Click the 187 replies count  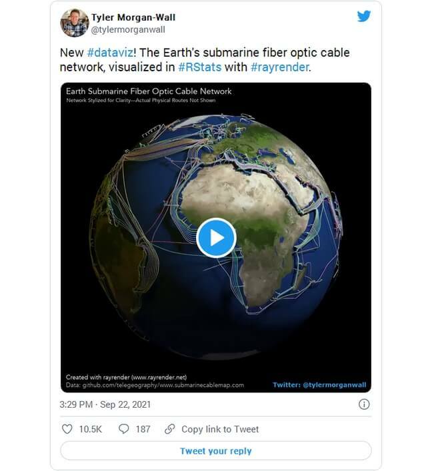pos(143,429)
